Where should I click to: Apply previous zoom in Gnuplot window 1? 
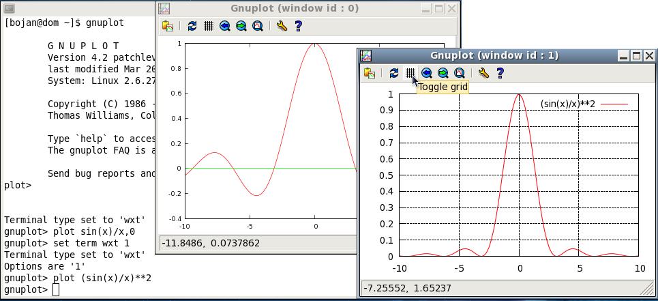(427, 73)
